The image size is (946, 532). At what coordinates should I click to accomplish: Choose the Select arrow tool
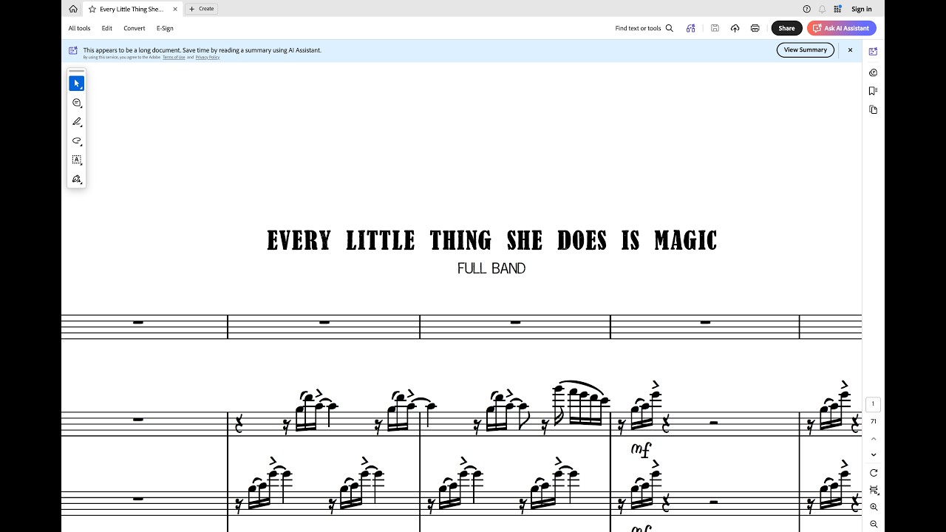click(76, 83)
